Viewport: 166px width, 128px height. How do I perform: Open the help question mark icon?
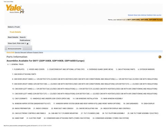click(x=160, y=57)
